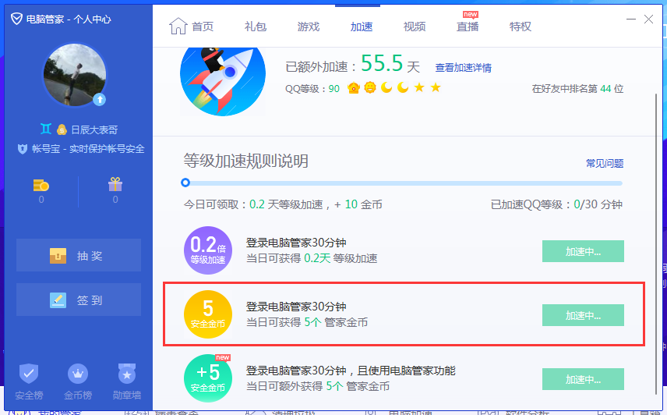Screen dimensions: 667x415
Task: Minimize the 个人中心 window
Action: pyautogui.click(x=631, y=20)
